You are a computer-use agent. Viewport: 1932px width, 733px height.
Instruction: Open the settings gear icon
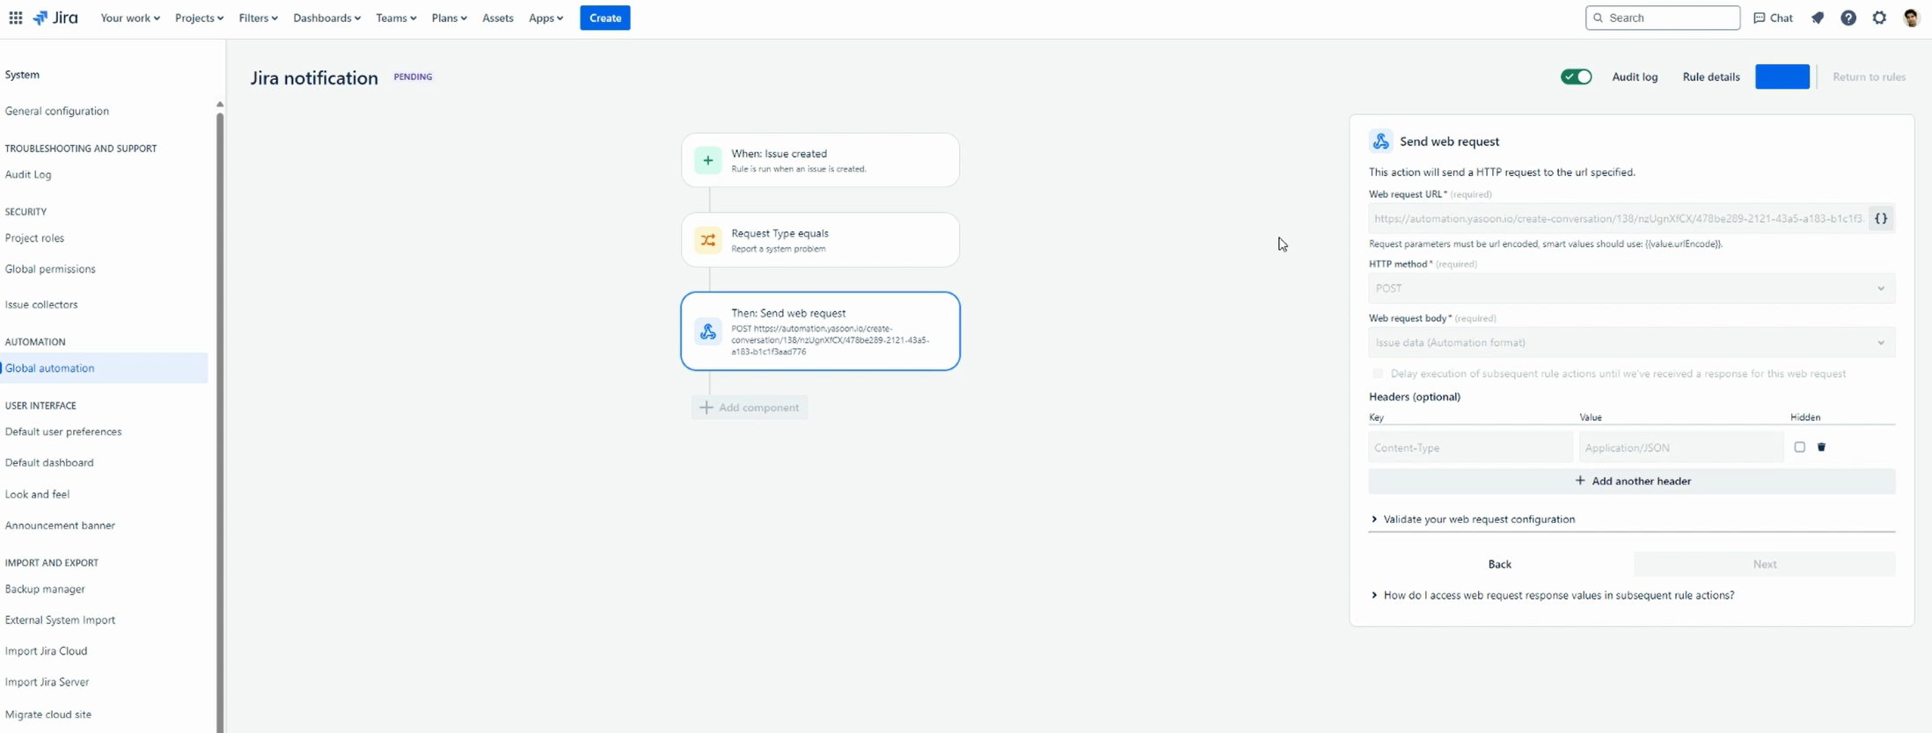pos(1879,18)
